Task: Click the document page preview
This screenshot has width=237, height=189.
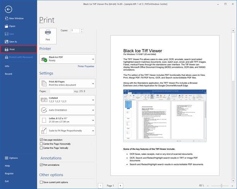Action: click(x=165, y=106)
